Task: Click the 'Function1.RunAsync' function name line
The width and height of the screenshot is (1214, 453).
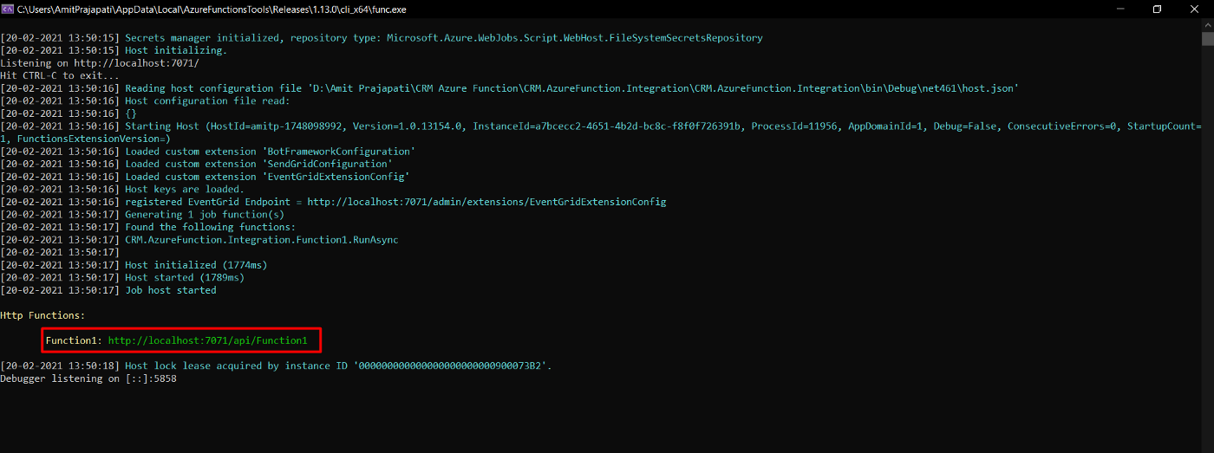Action: point(261,240)
